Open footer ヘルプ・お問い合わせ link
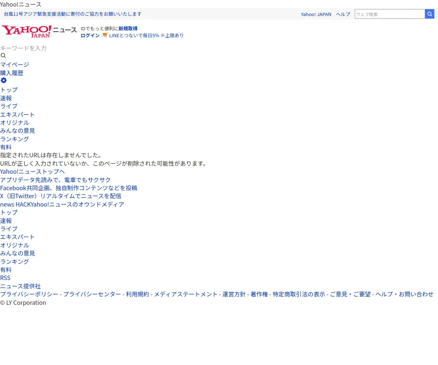 click(404, 294)
